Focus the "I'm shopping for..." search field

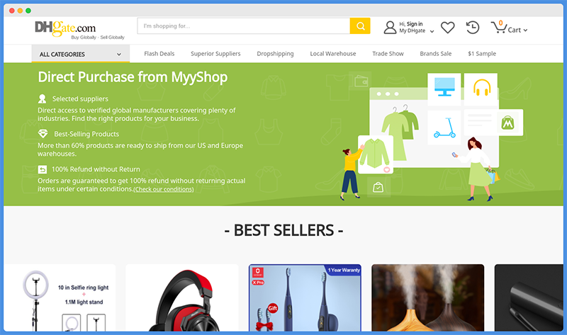(244, 26)
